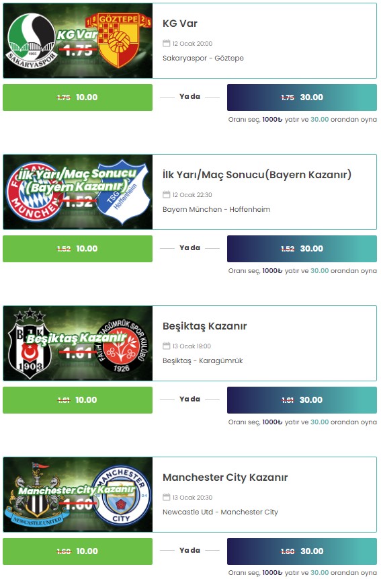Select 30.00 odds for KG Var bet
This screenshot has height=579, width=381.
[302, 98]
